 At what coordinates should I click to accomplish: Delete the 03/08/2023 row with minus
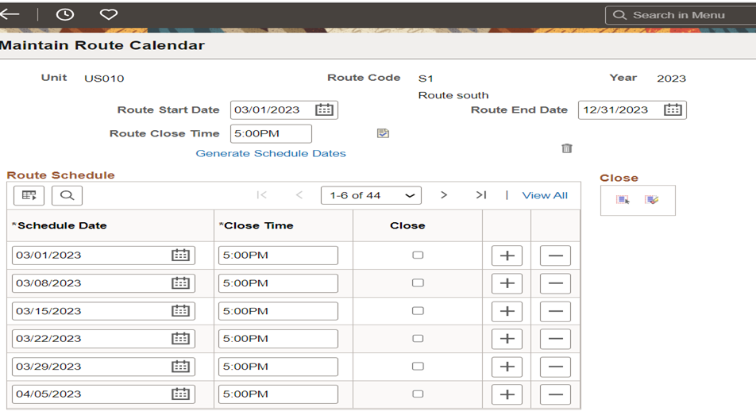[x=555, y=283]
